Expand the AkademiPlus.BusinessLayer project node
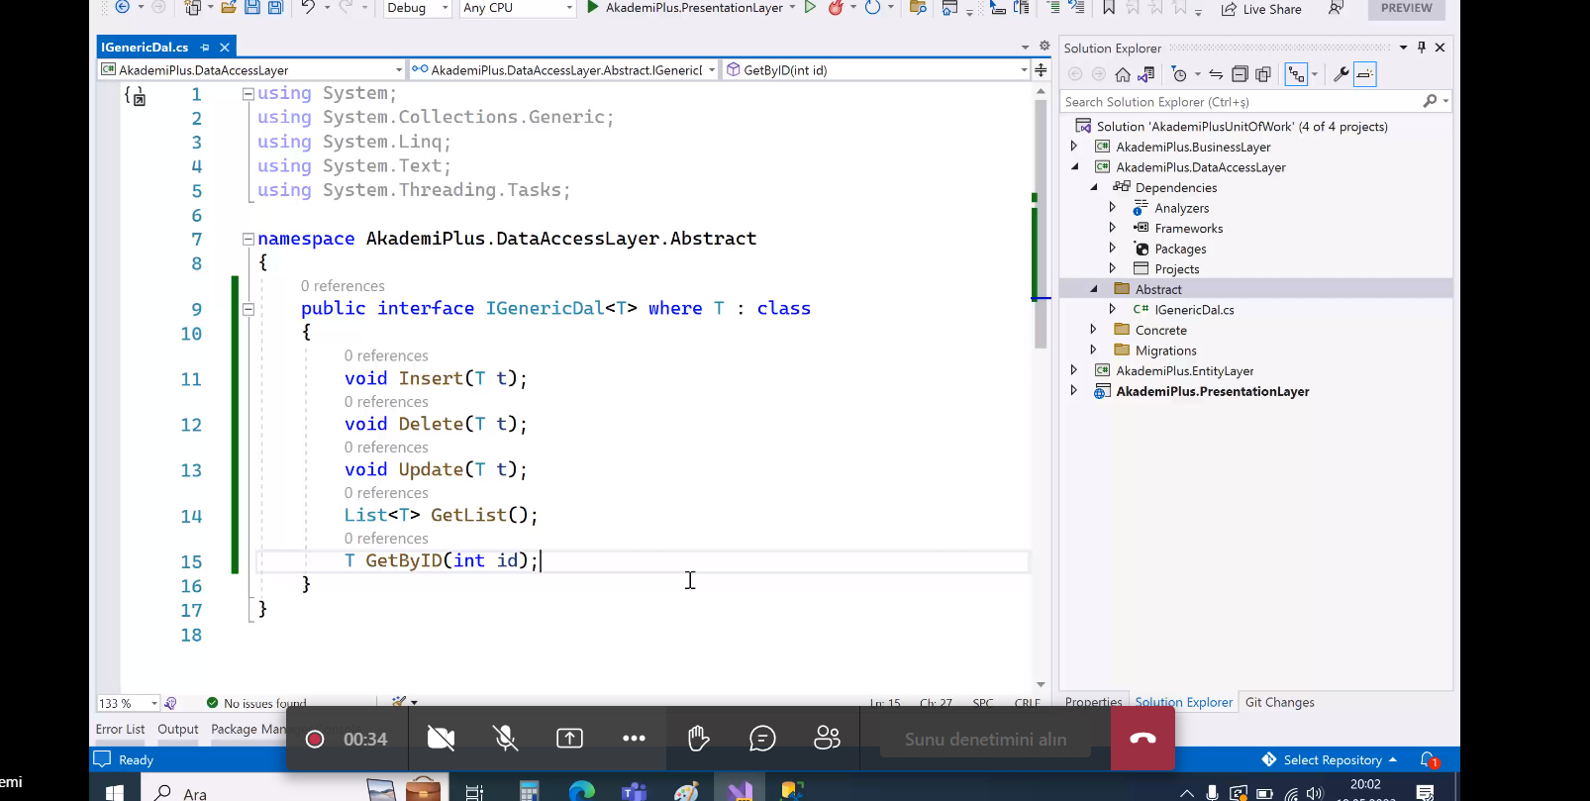This screenshot has width=1590, height=801. tap(1074, 147)
